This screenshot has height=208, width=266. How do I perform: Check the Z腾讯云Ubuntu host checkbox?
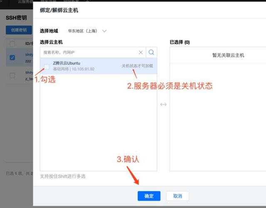point(47,67)
